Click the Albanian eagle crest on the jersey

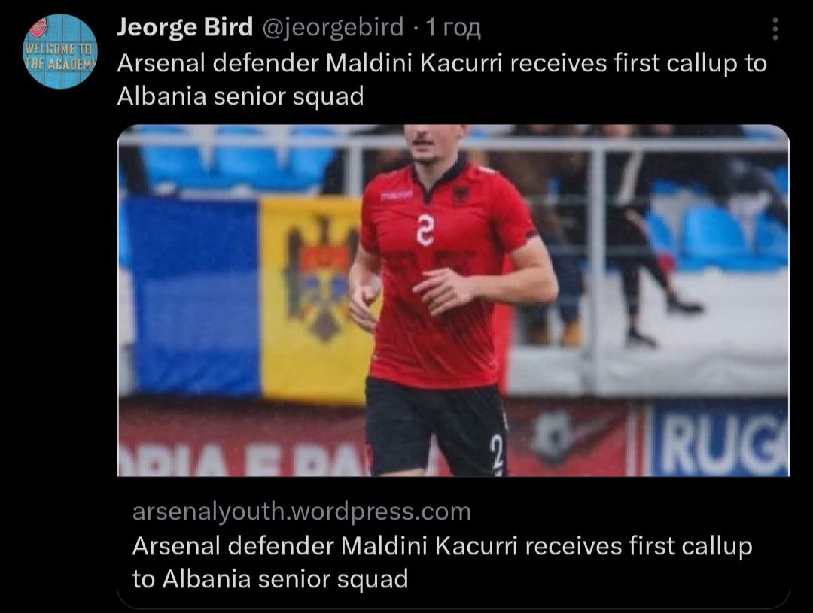[x=460, y=197]
